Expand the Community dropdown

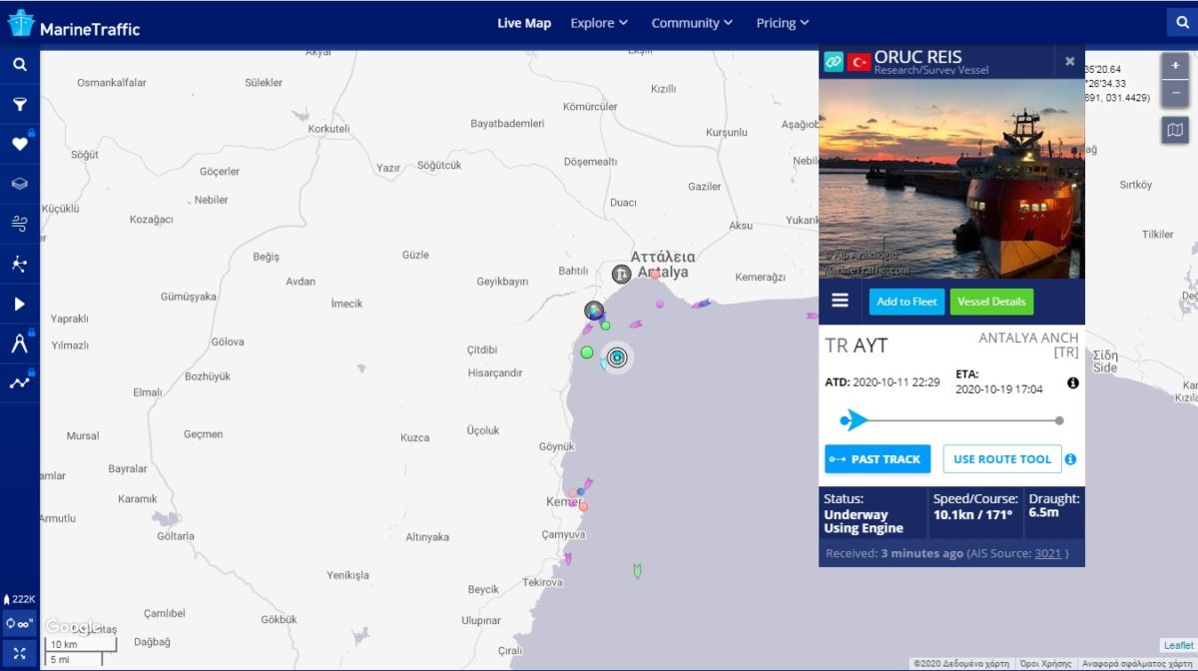click(x=692, y=23)
